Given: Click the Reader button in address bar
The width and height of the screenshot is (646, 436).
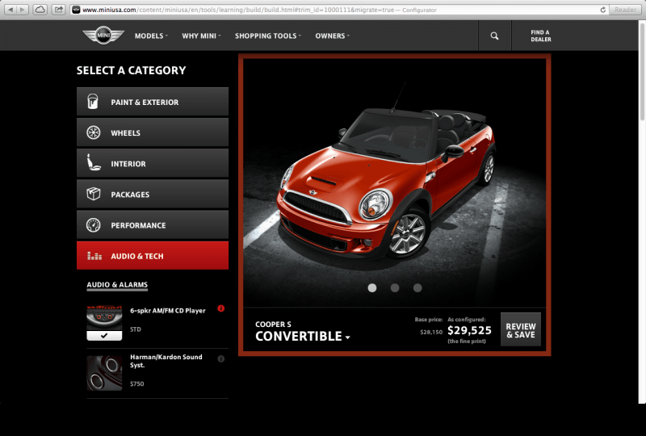Looking at the screenshot, I should (x=625, y=10).
